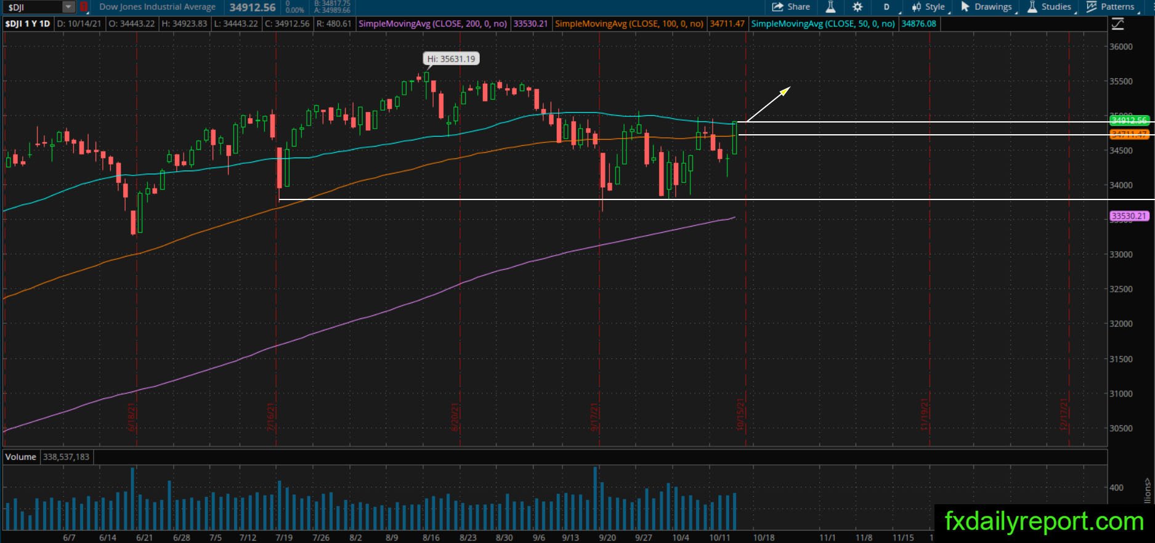Click the 10/15/21 expiration marker line label
The width and height of the screenshot is (1155, 543).
tap(740, 414)
